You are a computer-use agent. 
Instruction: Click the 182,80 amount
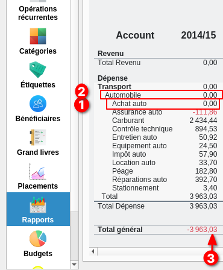coord(206,171)
